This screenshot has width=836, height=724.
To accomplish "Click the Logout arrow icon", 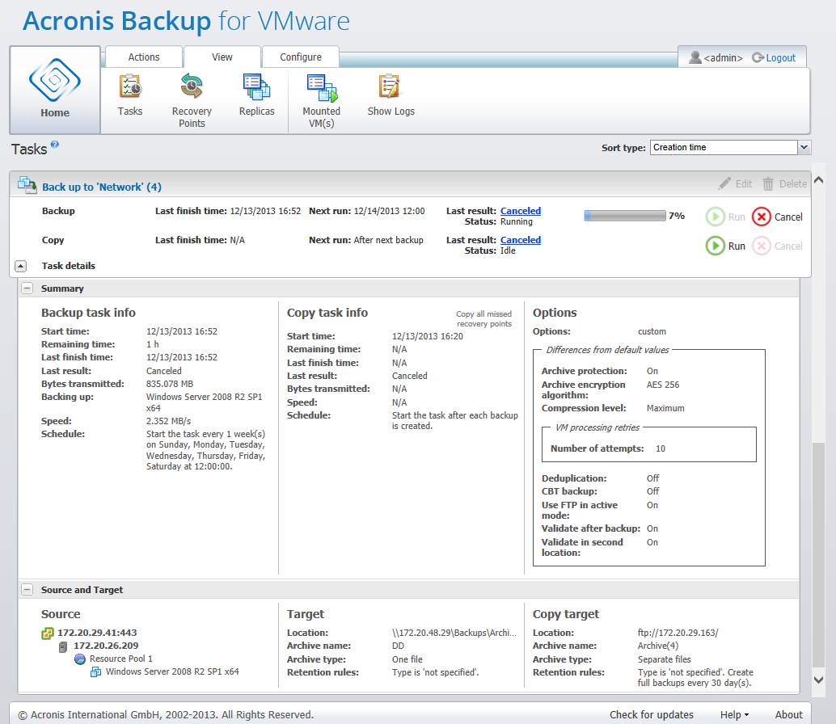I will [x=758, y=57].
